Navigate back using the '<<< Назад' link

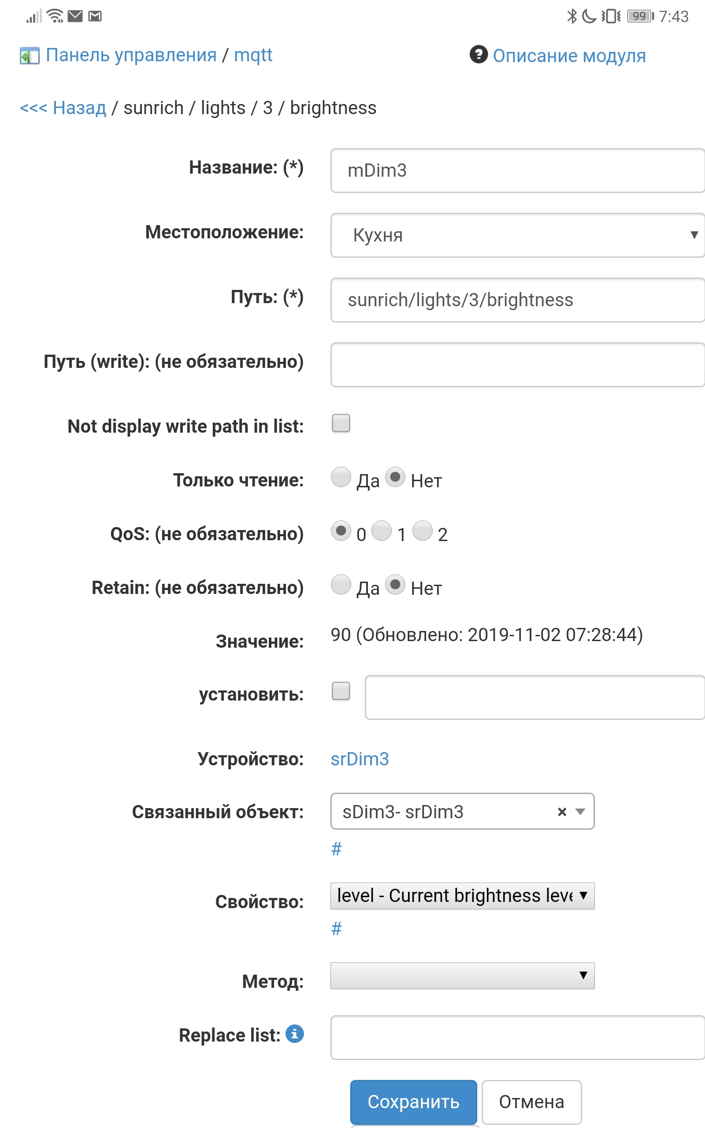(x=63, y=108)
